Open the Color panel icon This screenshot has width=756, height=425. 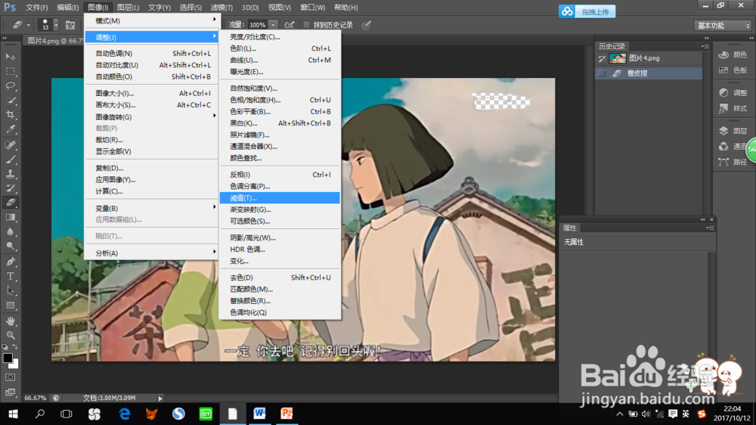[x=723, y=54]
